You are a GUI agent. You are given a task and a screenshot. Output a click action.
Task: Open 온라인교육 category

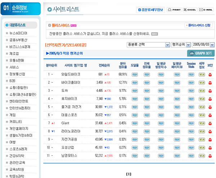17,163
